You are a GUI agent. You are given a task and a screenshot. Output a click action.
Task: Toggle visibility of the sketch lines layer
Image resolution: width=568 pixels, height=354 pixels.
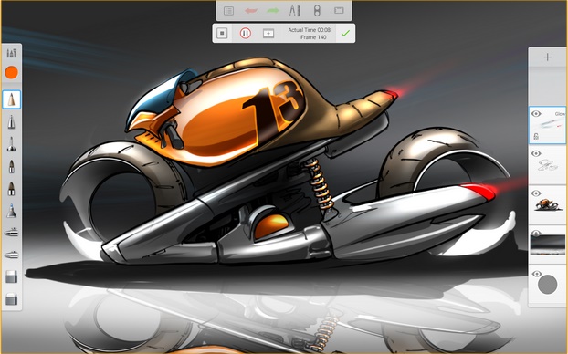(536, 153)
